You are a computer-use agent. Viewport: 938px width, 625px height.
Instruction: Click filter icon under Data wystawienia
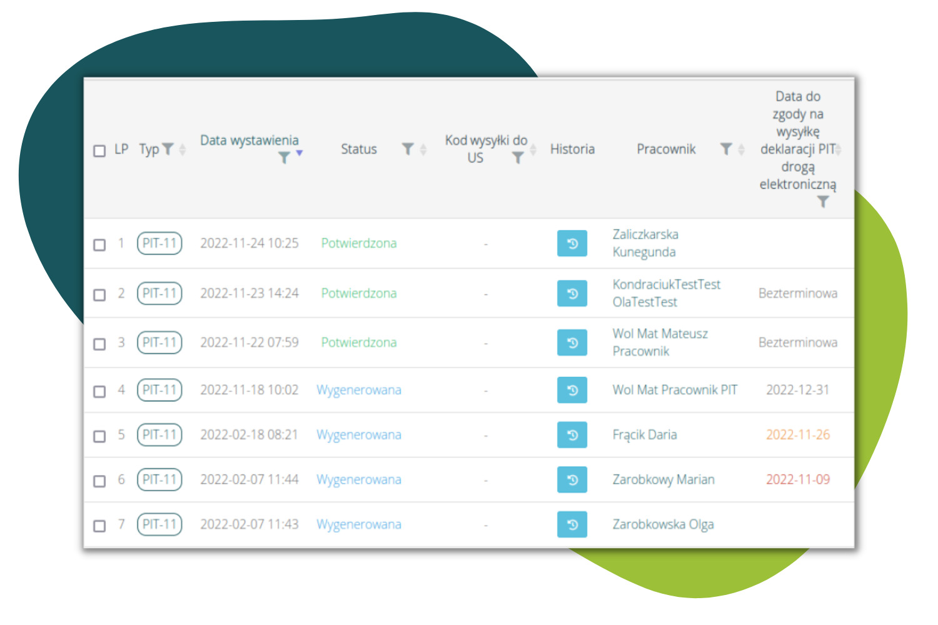pyautogui.click(x=284, y=157)
